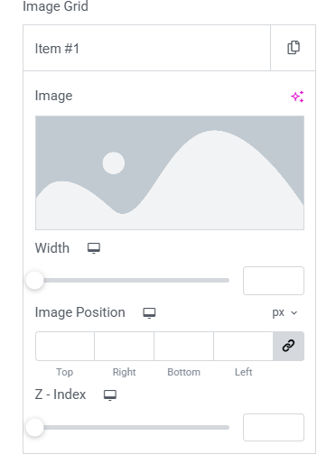Focus the Left position input
This screenshot has height=464, width=336.
click(x=244, y=346)
